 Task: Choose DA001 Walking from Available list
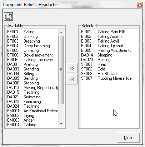pyautogui.click(x=32, y=64)
